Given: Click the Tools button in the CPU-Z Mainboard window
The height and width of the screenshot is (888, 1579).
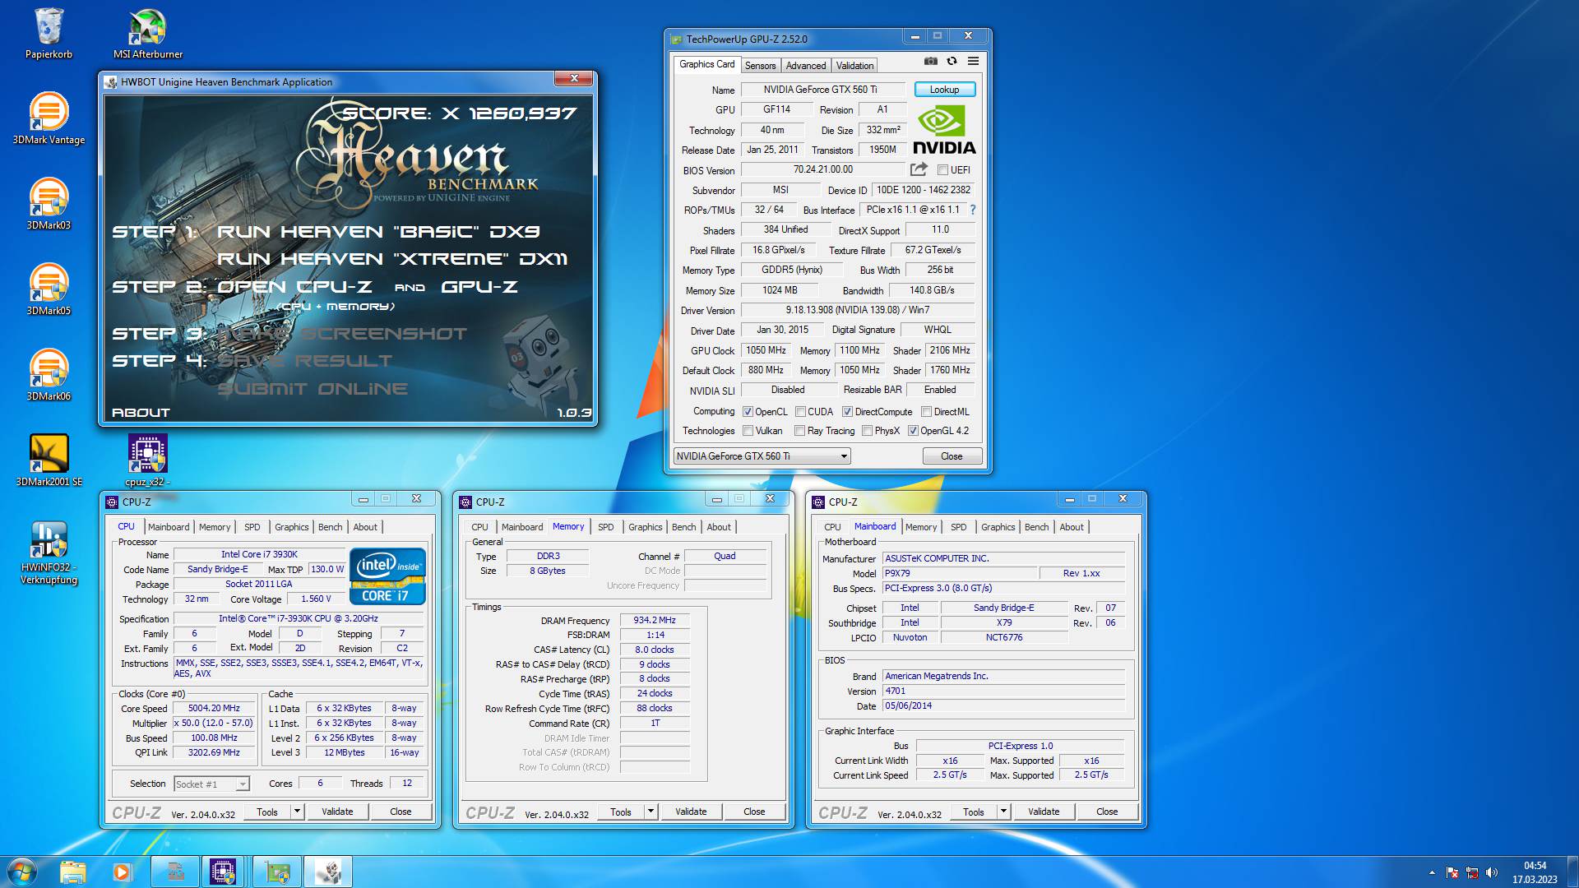Looking at the screenshot, I should [974, 812].
